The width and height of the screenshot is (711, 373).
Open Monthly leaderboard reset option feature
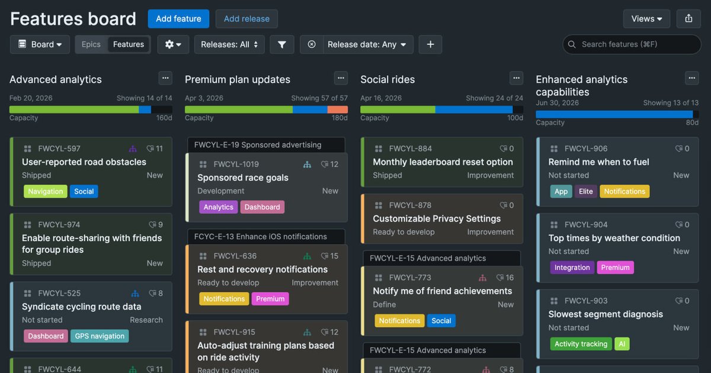(x=443, y=162)
